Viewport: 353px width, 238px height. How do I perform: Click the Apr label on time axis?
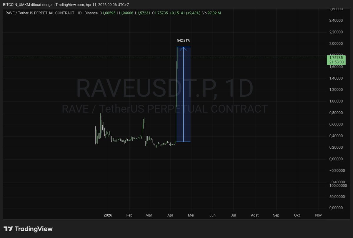click(x=170, y=215)
